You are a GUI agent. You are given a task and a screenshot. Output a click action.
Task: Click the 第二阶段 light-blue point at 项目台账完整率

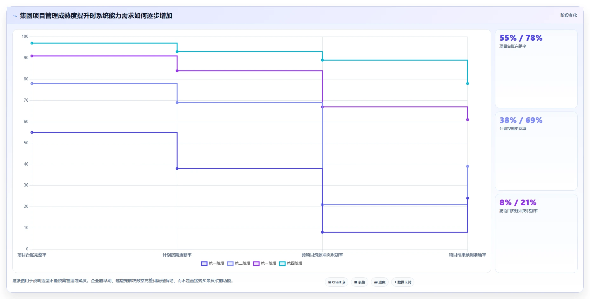pyautogui.click(x=32, y=84)
